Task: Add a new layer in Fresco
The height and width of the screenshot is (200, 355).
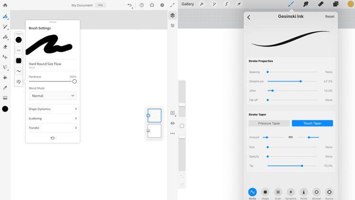Action: 172,113
